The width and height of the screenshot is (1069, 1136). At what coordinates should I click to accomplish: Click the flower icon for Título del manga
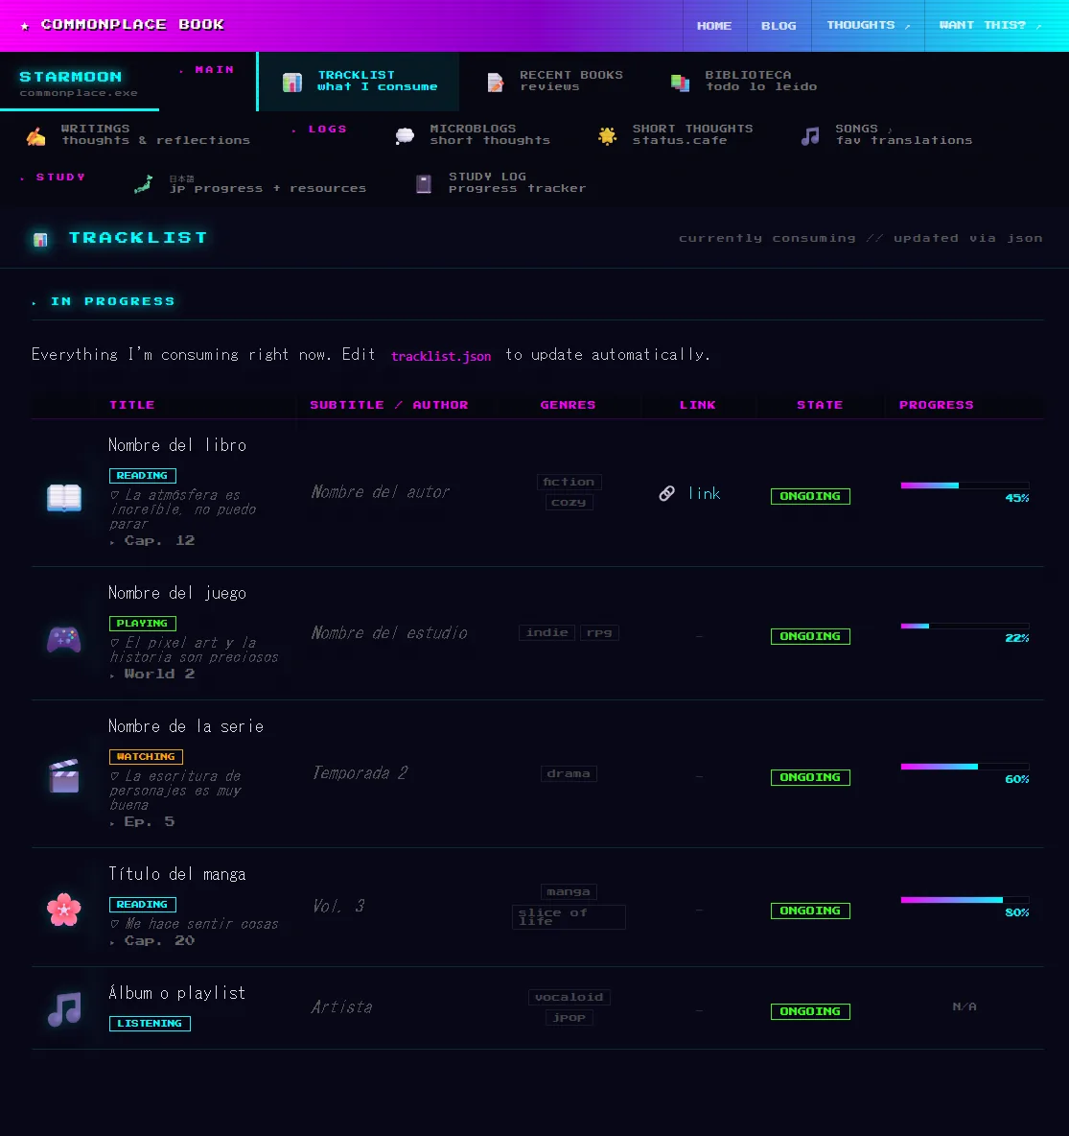click(63, 910)
